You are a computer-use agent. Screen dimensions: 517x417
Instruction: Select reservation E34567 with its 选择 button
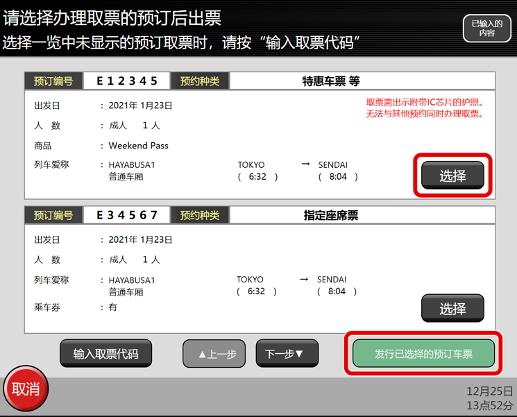click(452, 309)
